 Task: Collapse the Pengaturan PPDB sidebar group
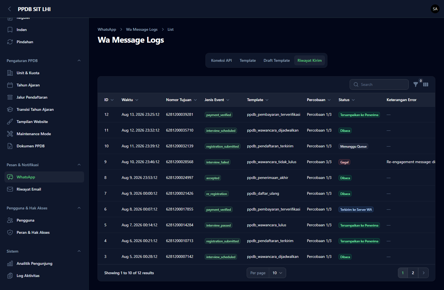79,61
